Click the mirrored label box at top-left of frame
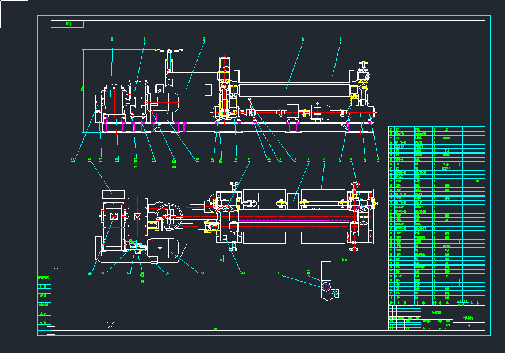505x353 pixels. pyautogui.click(x=67, y=24)
